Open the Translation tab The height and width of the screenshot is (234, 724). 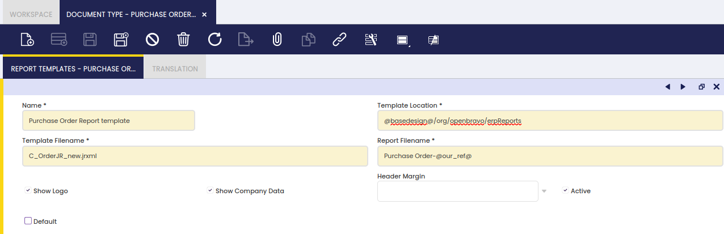pos(175,69)
